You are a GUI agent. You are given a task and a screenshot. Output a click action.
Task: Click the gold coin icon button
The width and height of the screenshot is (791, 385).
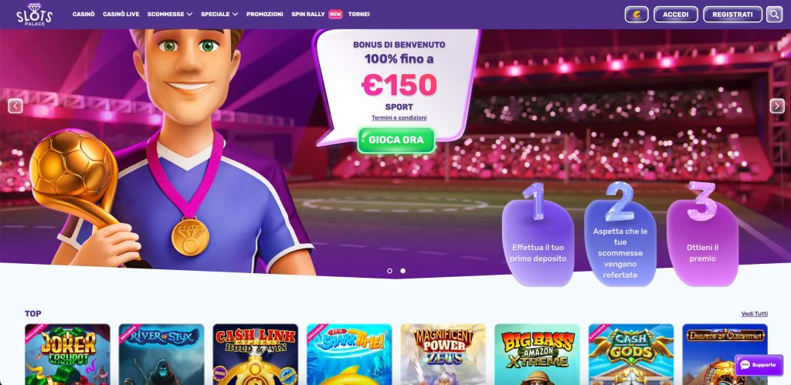(x=637, y=15)
